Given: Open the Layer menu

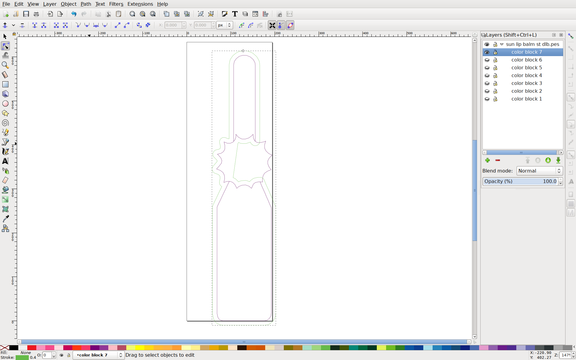Looking at the screenshot, I should point(49,4).
